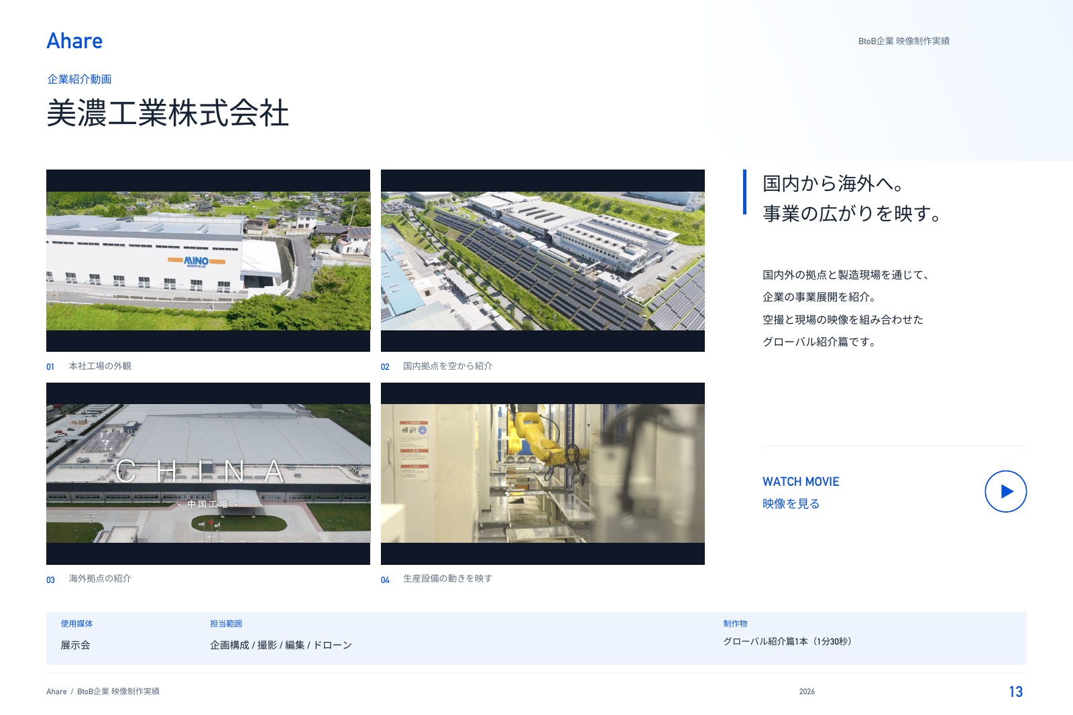1073x715 pixels.
Task: Click the line グローバル紹介篇です。
Action: [x=820, y=342]
